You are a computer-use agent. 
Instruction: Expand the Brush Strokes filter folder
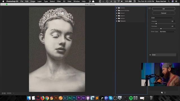point(117,11)
